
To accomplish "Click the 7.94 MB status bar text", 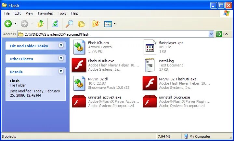I will click(x=164, y=136).
